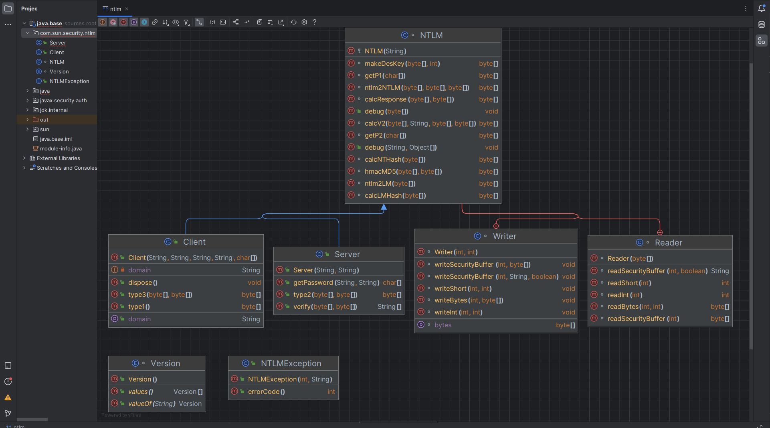Open the visibility level eye dropdown
Image resolution: width=770 pixels, height=428 pixels.
click(176, 22)
